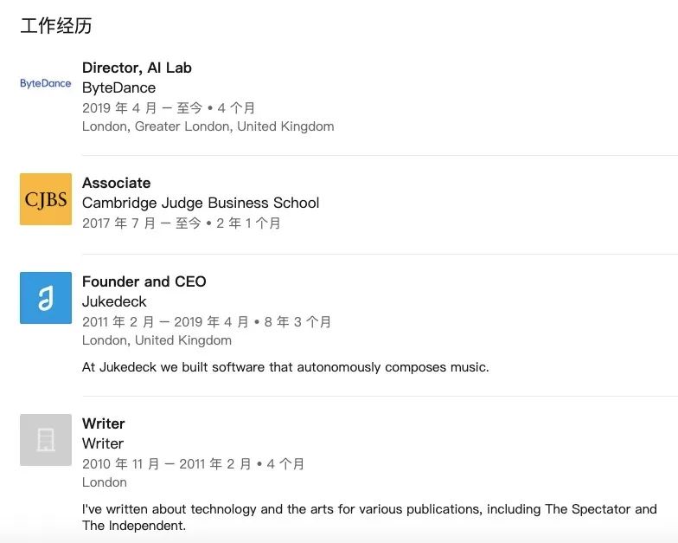Open Cambridge Judge Business School link

201,203
